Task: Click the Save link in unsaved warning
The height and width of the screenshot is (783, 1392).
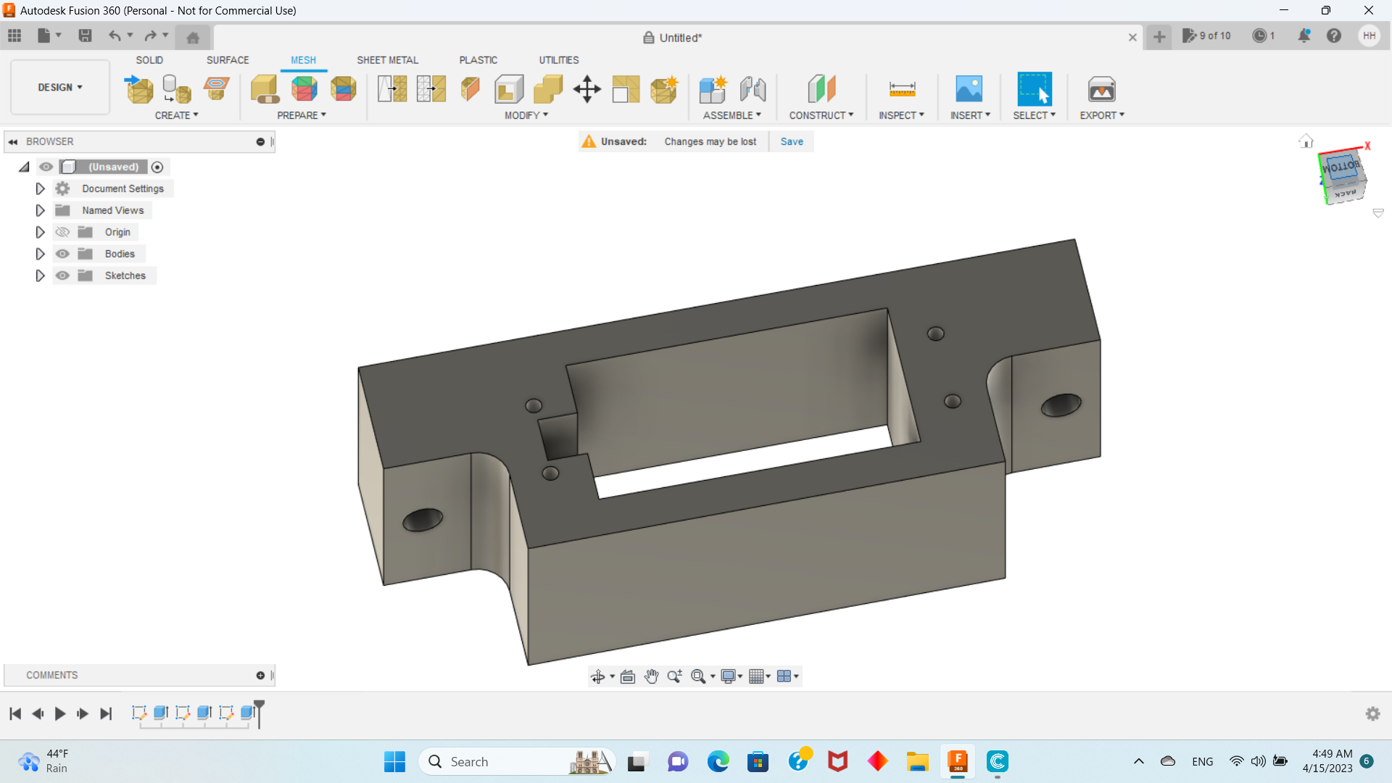Action: click(792, 141)
